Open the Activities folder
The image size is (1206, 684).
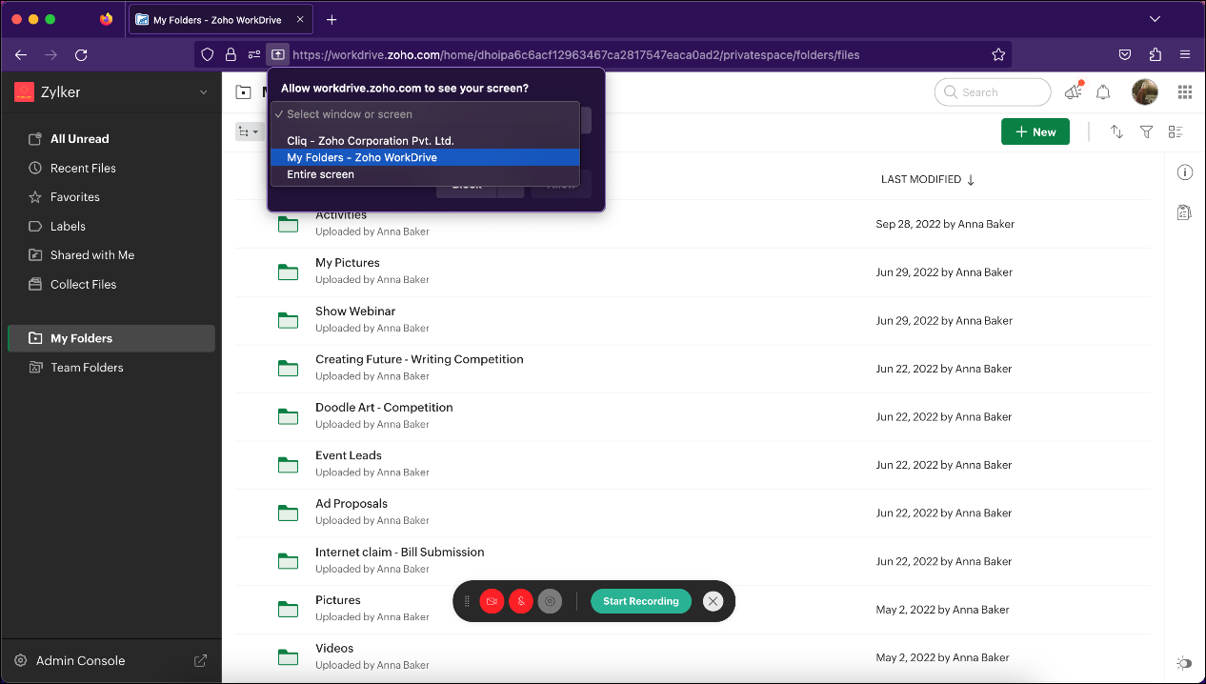tap(341, 215)
